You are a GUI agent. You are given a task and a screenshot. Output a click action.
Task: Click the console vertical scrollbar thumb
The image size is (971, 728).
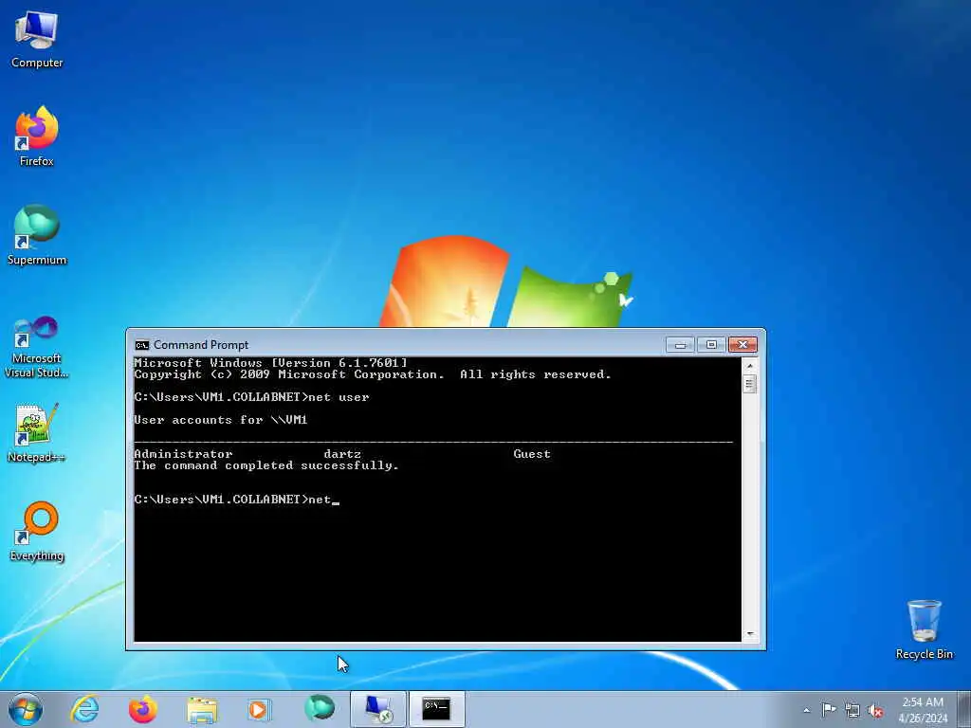click(x=750, y=384)
